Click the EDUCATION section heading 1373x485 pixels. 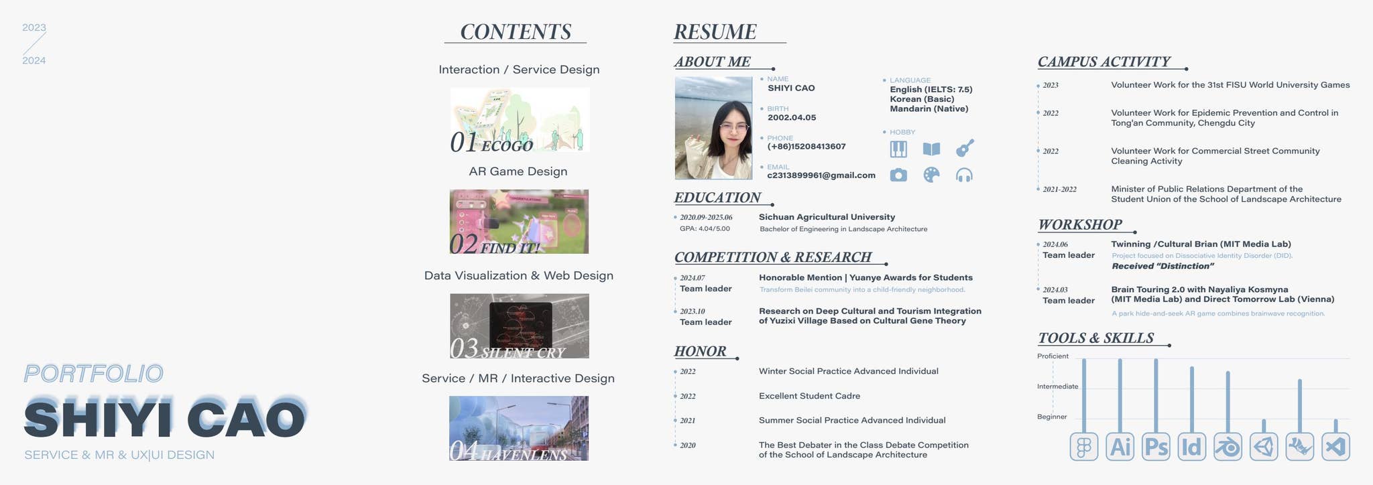coord(717,198)
